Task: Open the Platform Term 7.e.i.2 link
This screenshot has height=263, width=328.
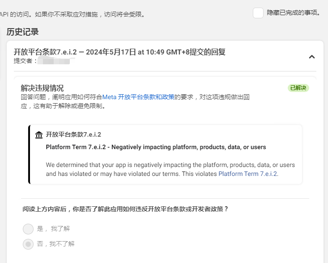Action: click(248, 174)
